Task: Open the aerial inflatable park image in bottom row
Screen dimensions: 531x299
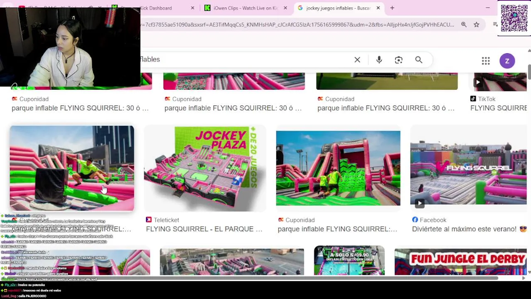Action: click(x=232, y=262)
